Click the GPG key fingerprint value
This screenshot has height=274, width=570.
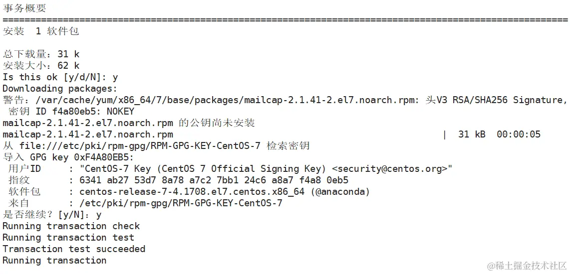click(x=214, y=180)
